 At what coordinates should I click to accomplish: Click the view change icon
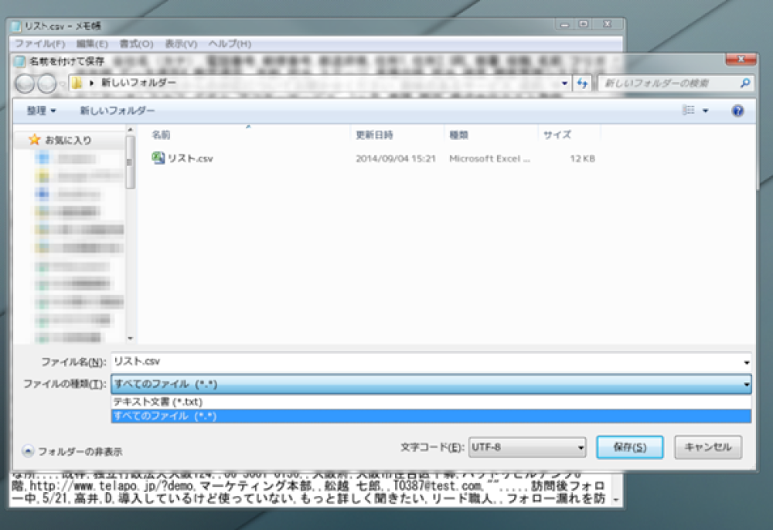(689, 111)
